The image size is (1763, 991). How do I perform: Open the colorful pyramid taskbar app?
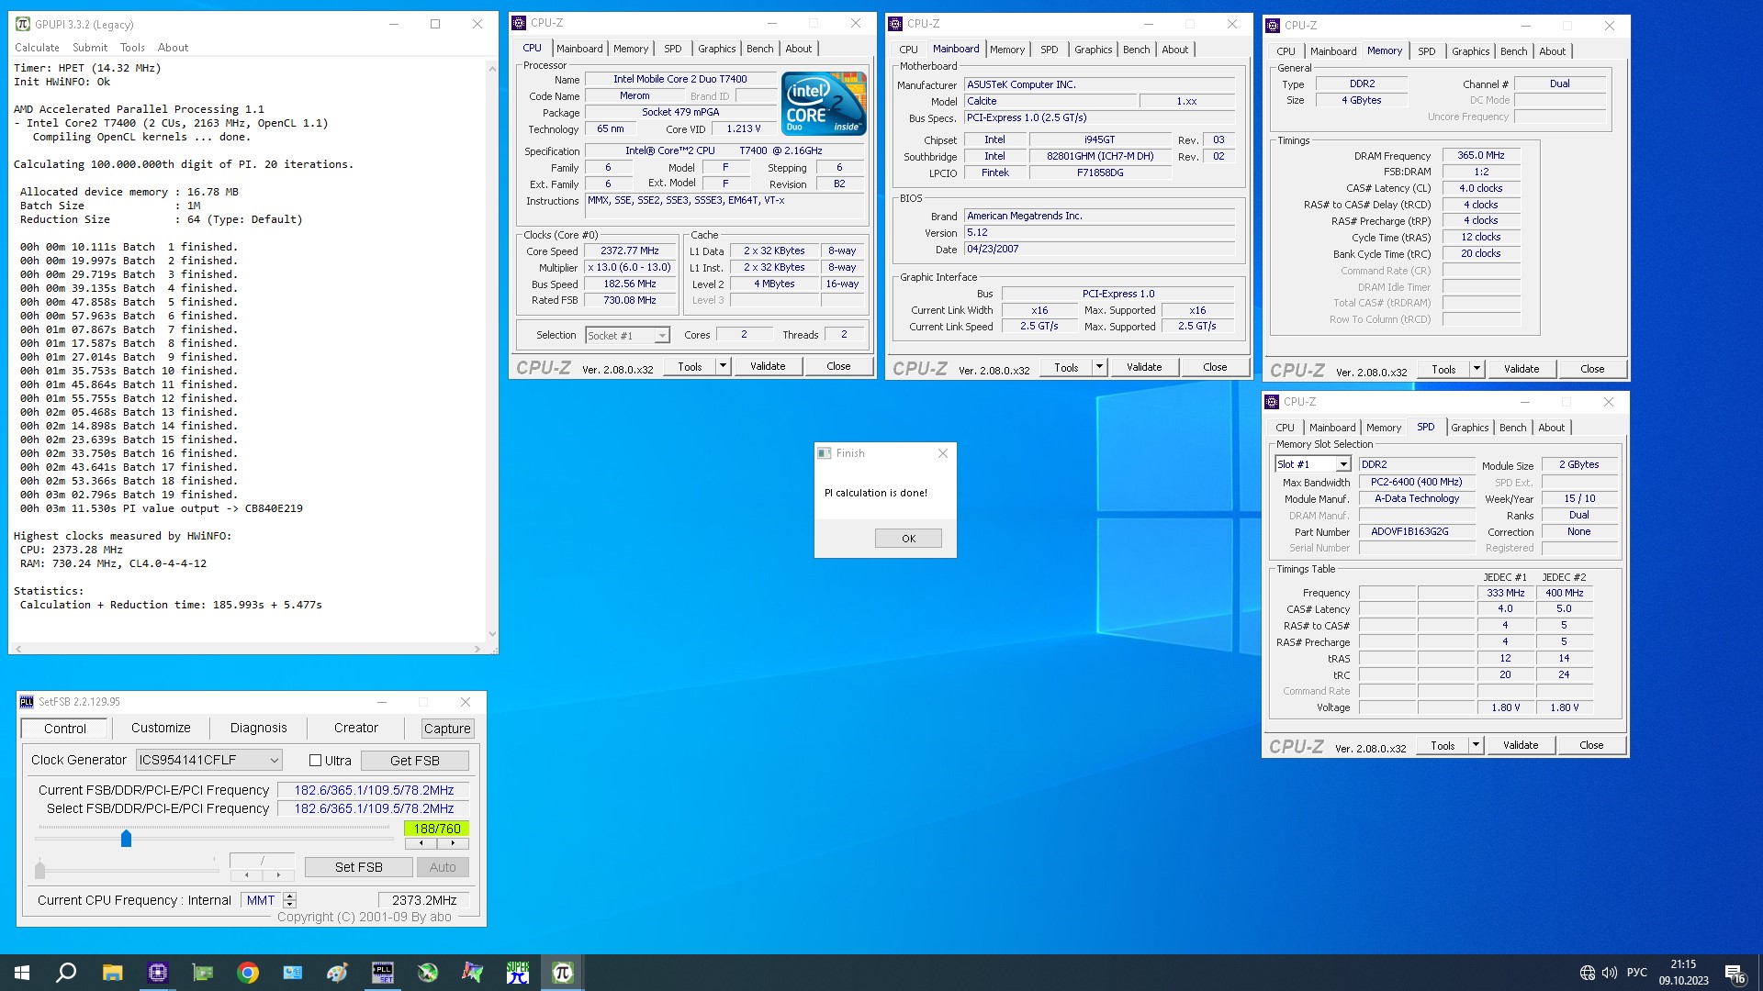coord(472,973)
